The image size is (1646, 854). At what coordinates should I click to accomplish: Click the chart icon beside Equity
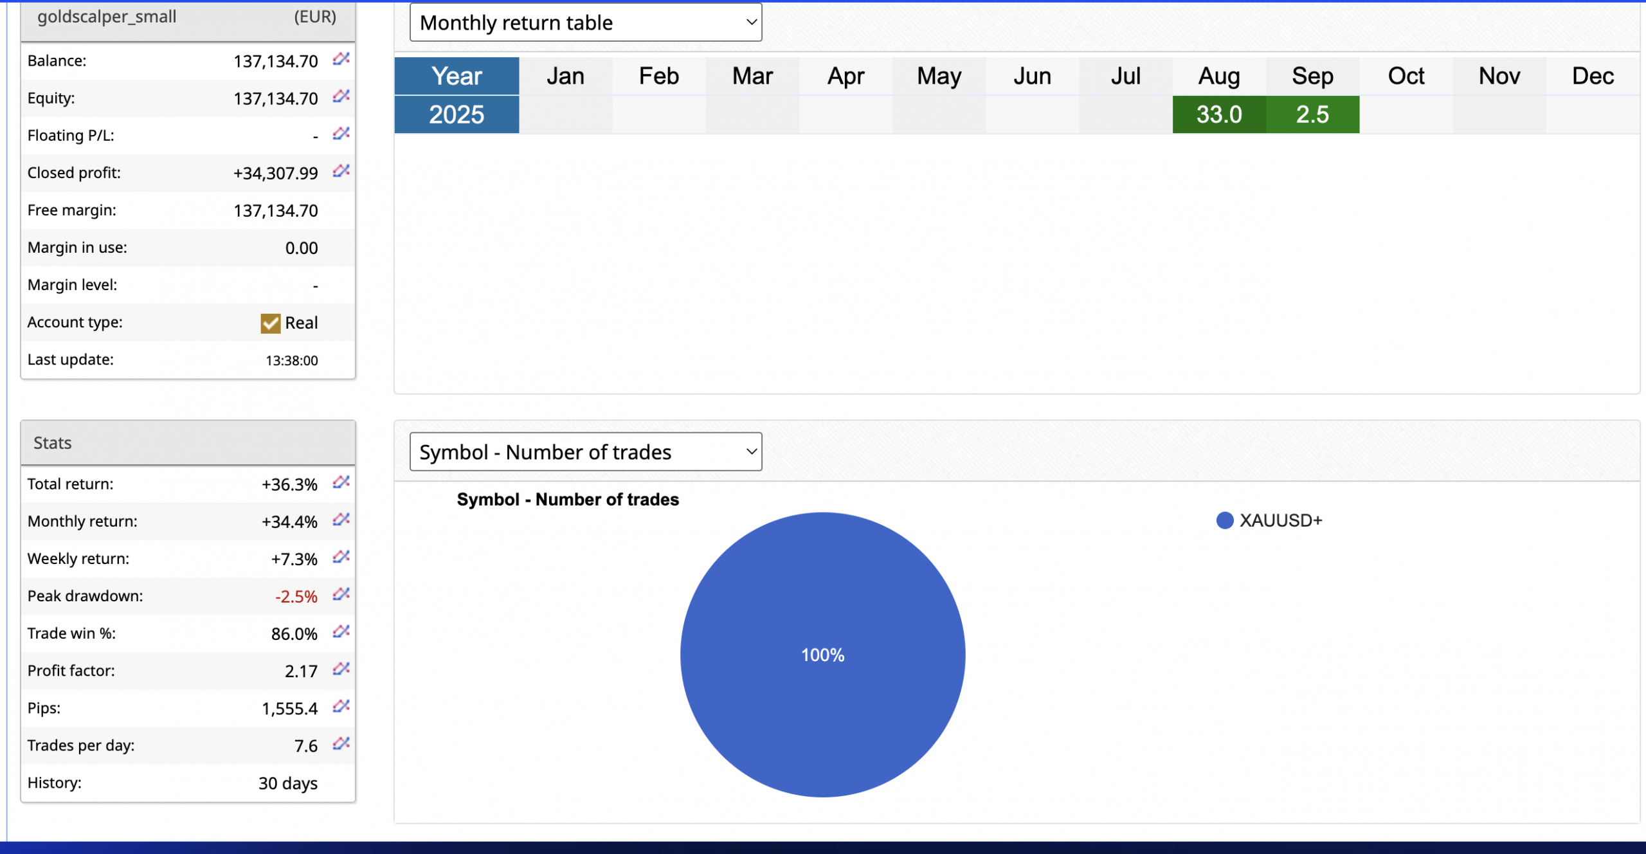tap(341, 96)
